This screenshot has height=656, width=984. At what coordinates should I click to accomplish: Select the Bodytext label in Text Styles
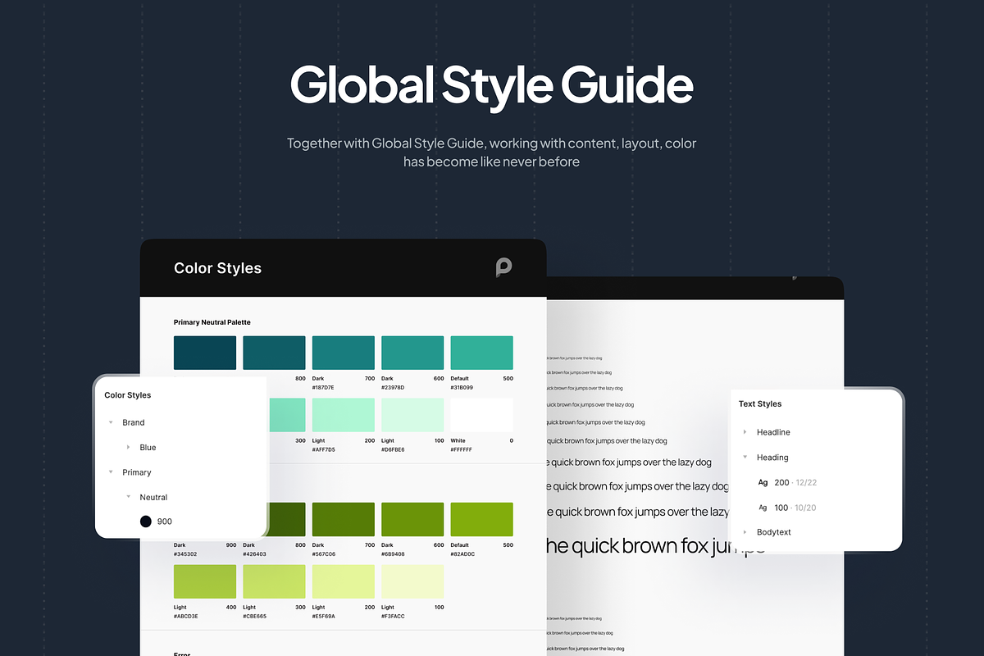(x=774, y=532)
